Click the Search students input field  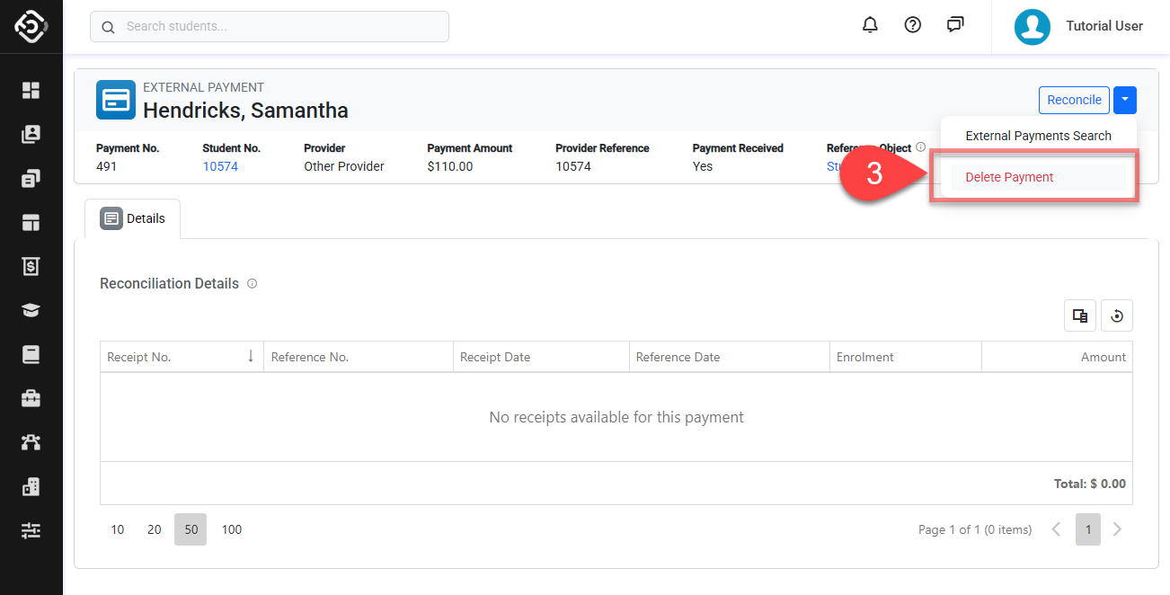coord(270,27)
